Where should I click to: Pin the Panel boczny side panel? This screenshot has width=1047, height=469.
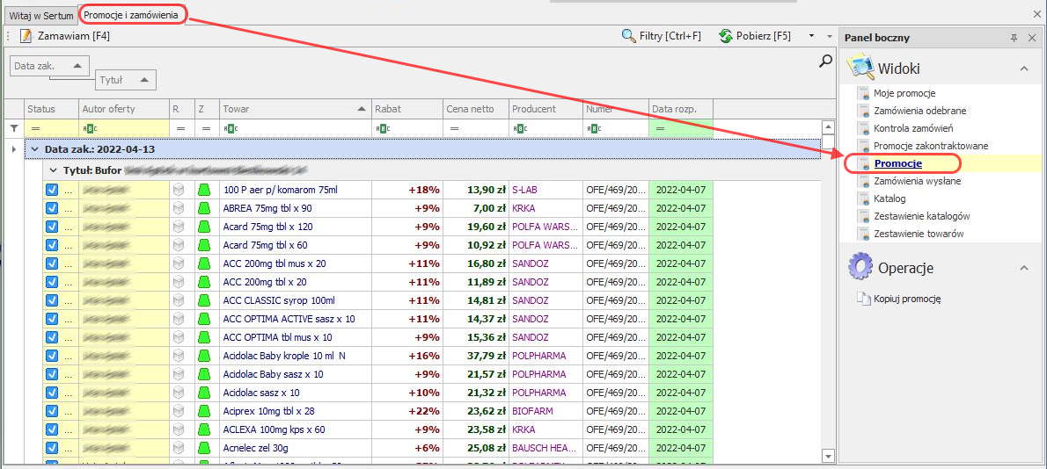pos(1014,38)
